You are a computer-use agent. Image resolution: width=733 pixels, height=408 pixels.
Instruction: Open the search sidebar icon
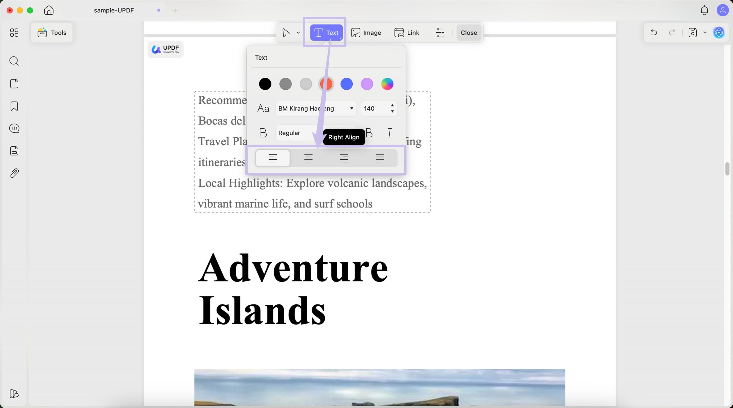click(x=14, y=61)
